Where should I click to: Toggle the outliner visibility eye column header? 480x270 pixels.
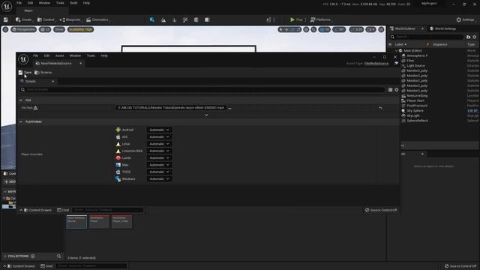pyautogui.click(x=390, y=45)
